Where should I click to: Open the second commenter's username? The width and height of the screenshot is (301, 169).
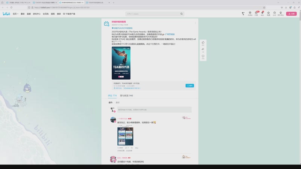[x=122, y=158]
